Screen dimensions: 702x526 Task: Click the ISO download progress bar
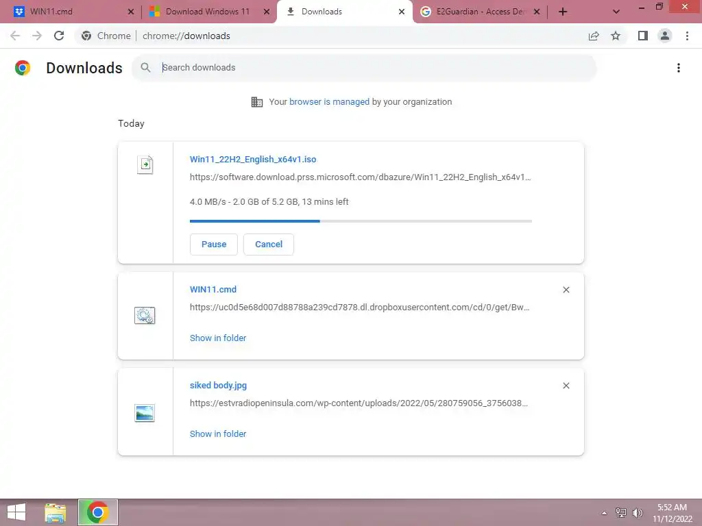click(x=361, y=221)
